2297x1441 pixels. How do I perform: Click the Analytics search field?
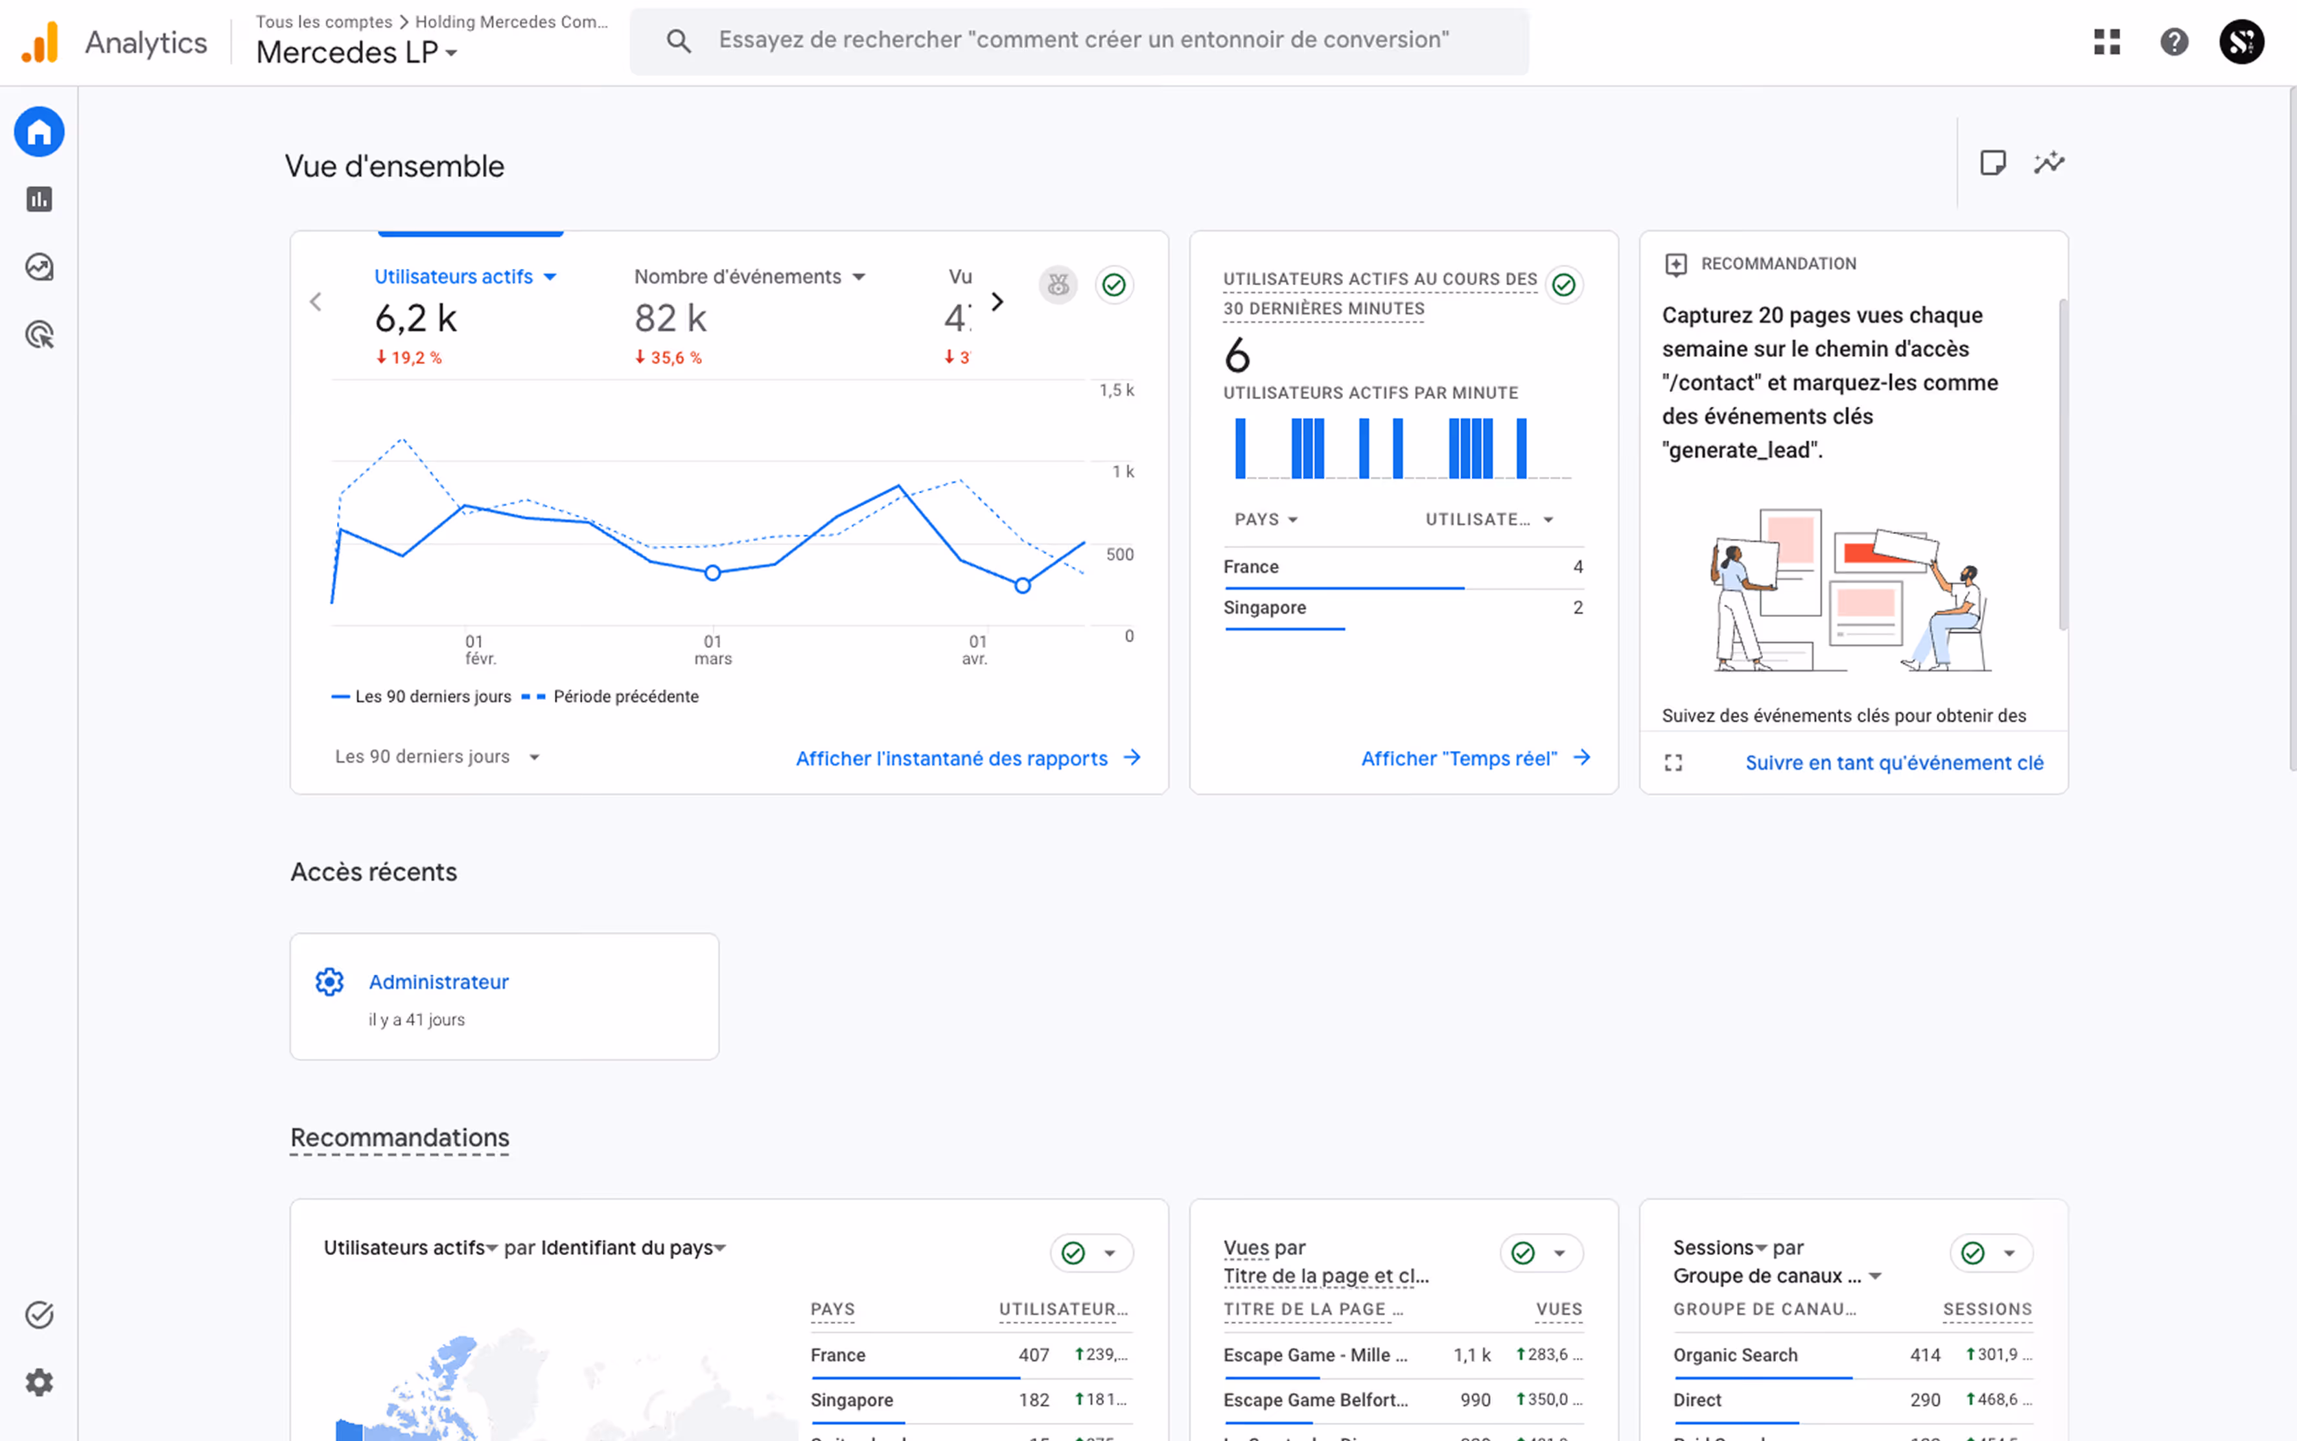[1083, 40]
